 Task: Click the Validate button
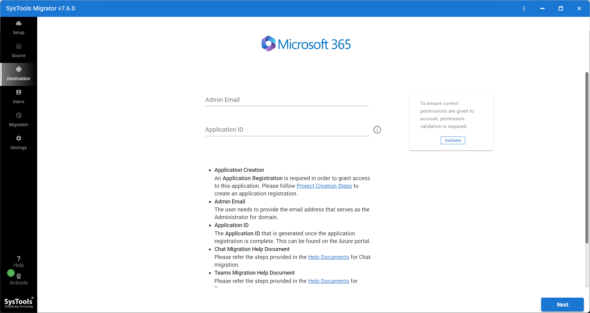click(453, 140)
